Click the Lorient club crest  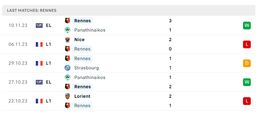click(x=68, y=96)
